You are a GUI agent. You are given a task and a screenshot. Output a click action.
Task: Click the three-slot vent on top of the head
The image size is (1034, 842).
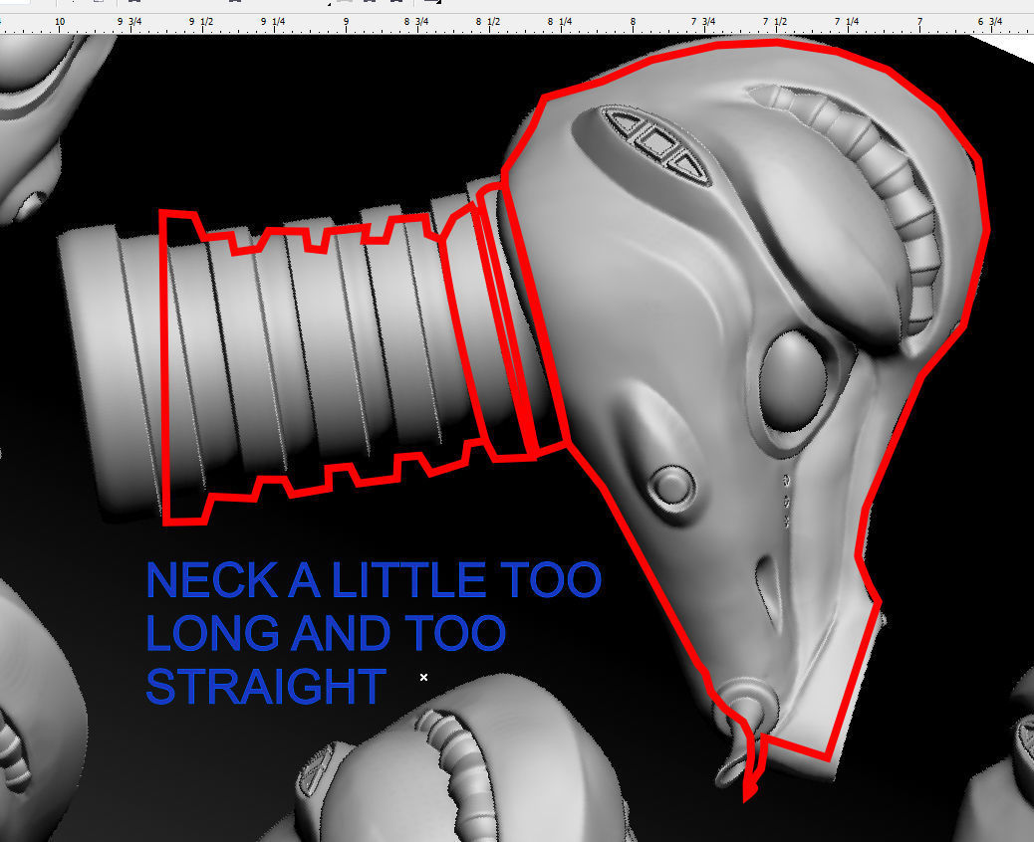click(656, 145)
